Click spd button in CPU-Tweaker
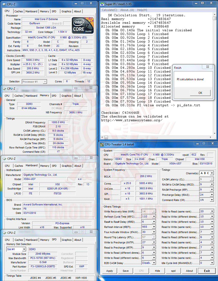Screen dimensions: 218x281 [x=173, y=271]
